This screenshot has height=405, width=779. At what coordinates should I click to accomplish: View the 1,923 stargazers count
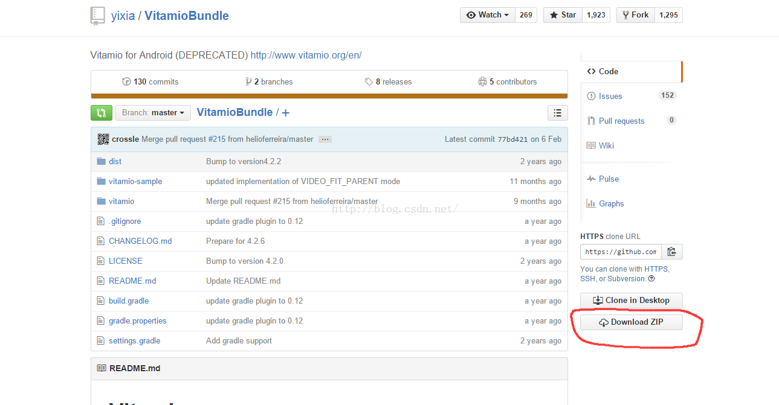(596, 15)
